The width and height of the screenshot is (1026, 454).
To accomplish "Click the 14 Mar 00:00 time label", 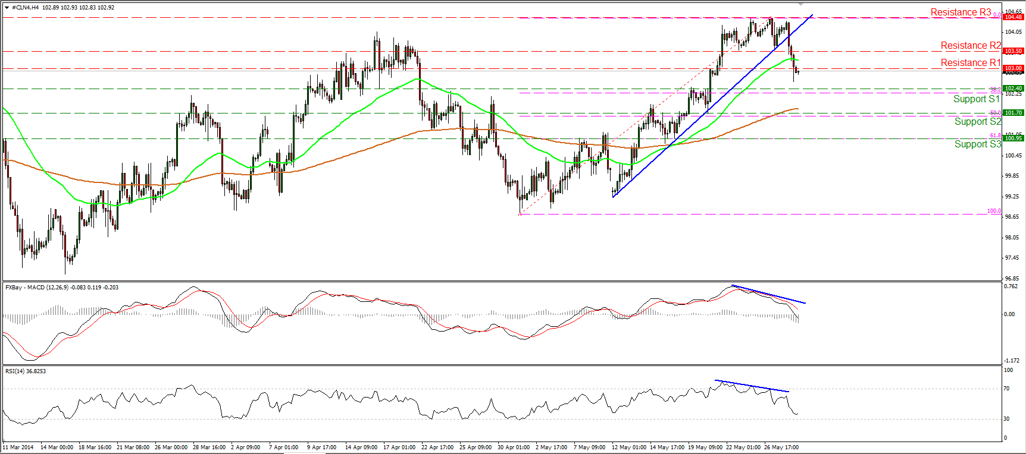I will click(57, 447).
